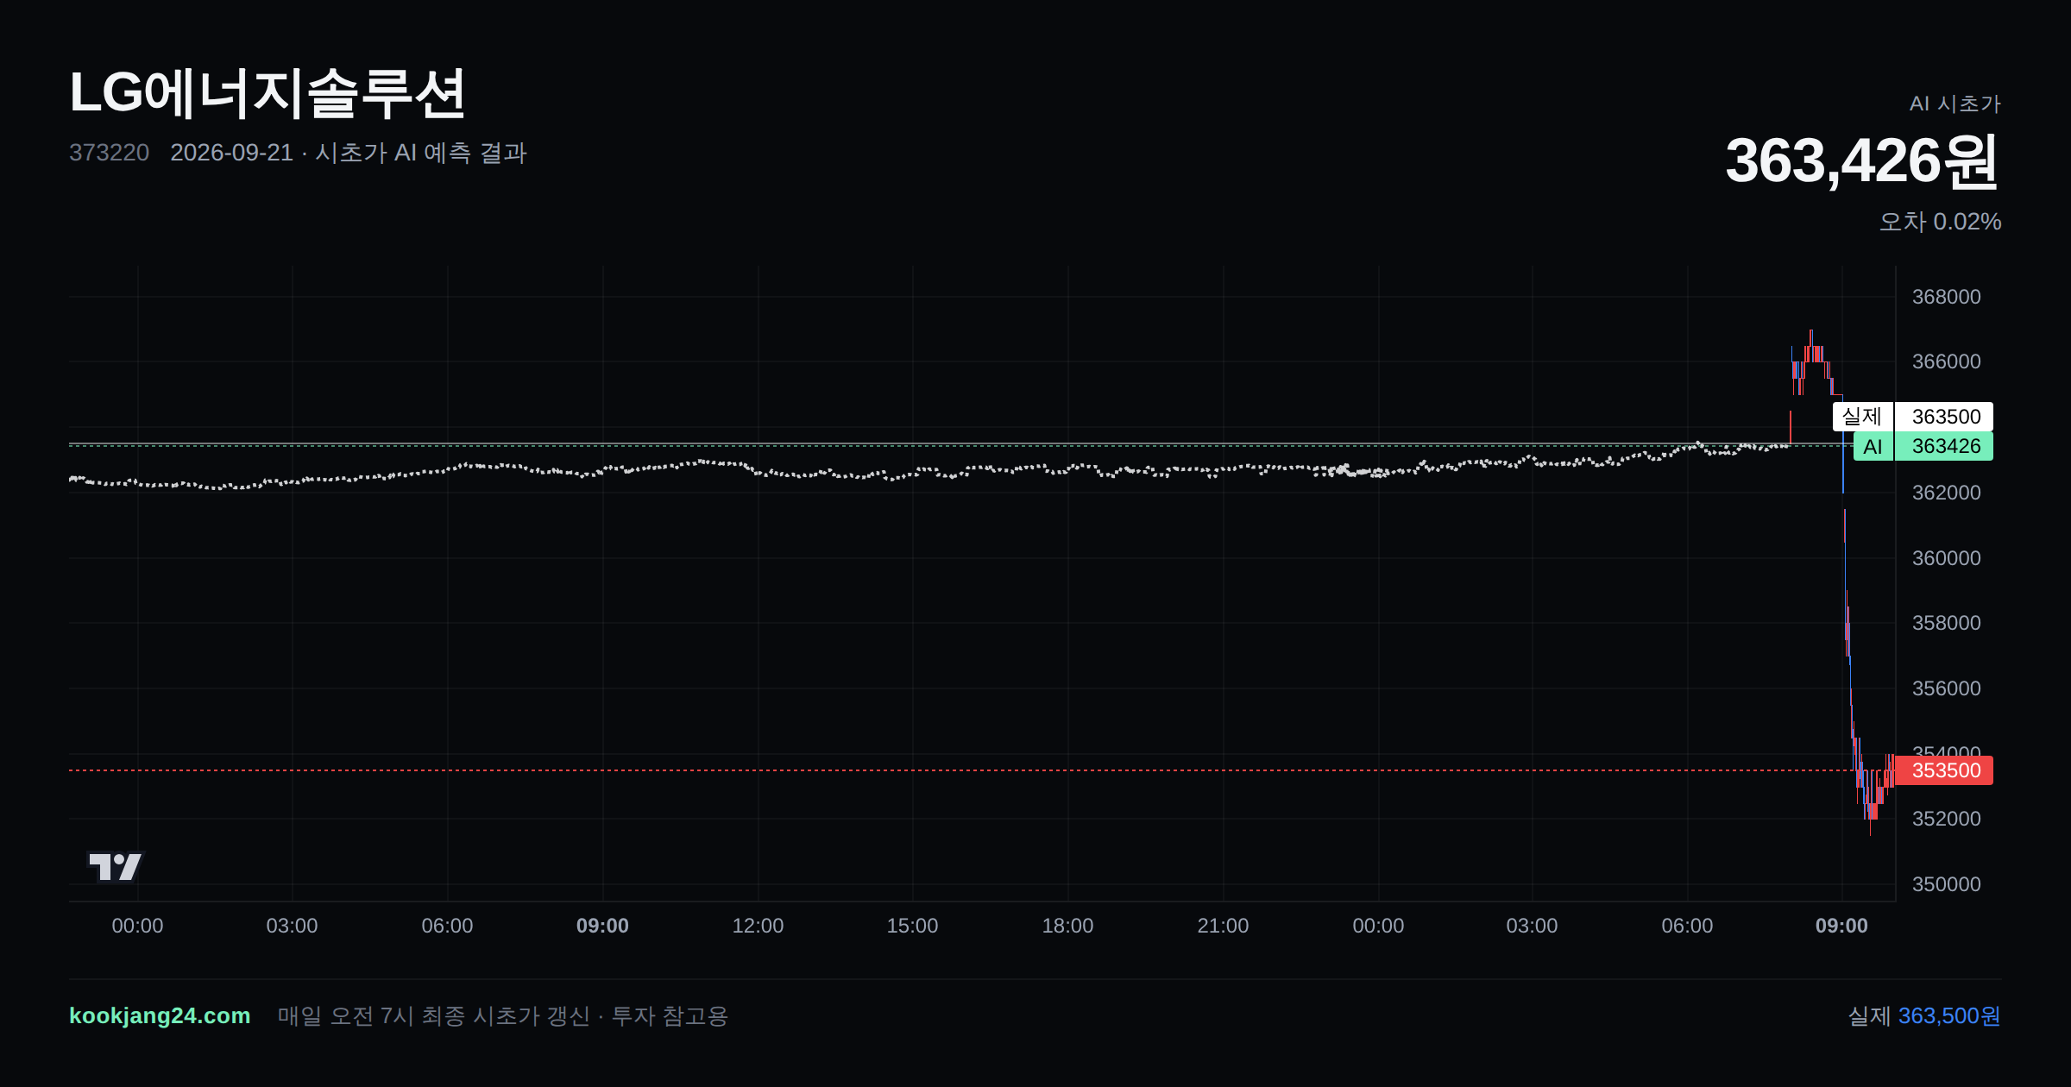Click the 350000 price axis label

[x=1946, y=884]
